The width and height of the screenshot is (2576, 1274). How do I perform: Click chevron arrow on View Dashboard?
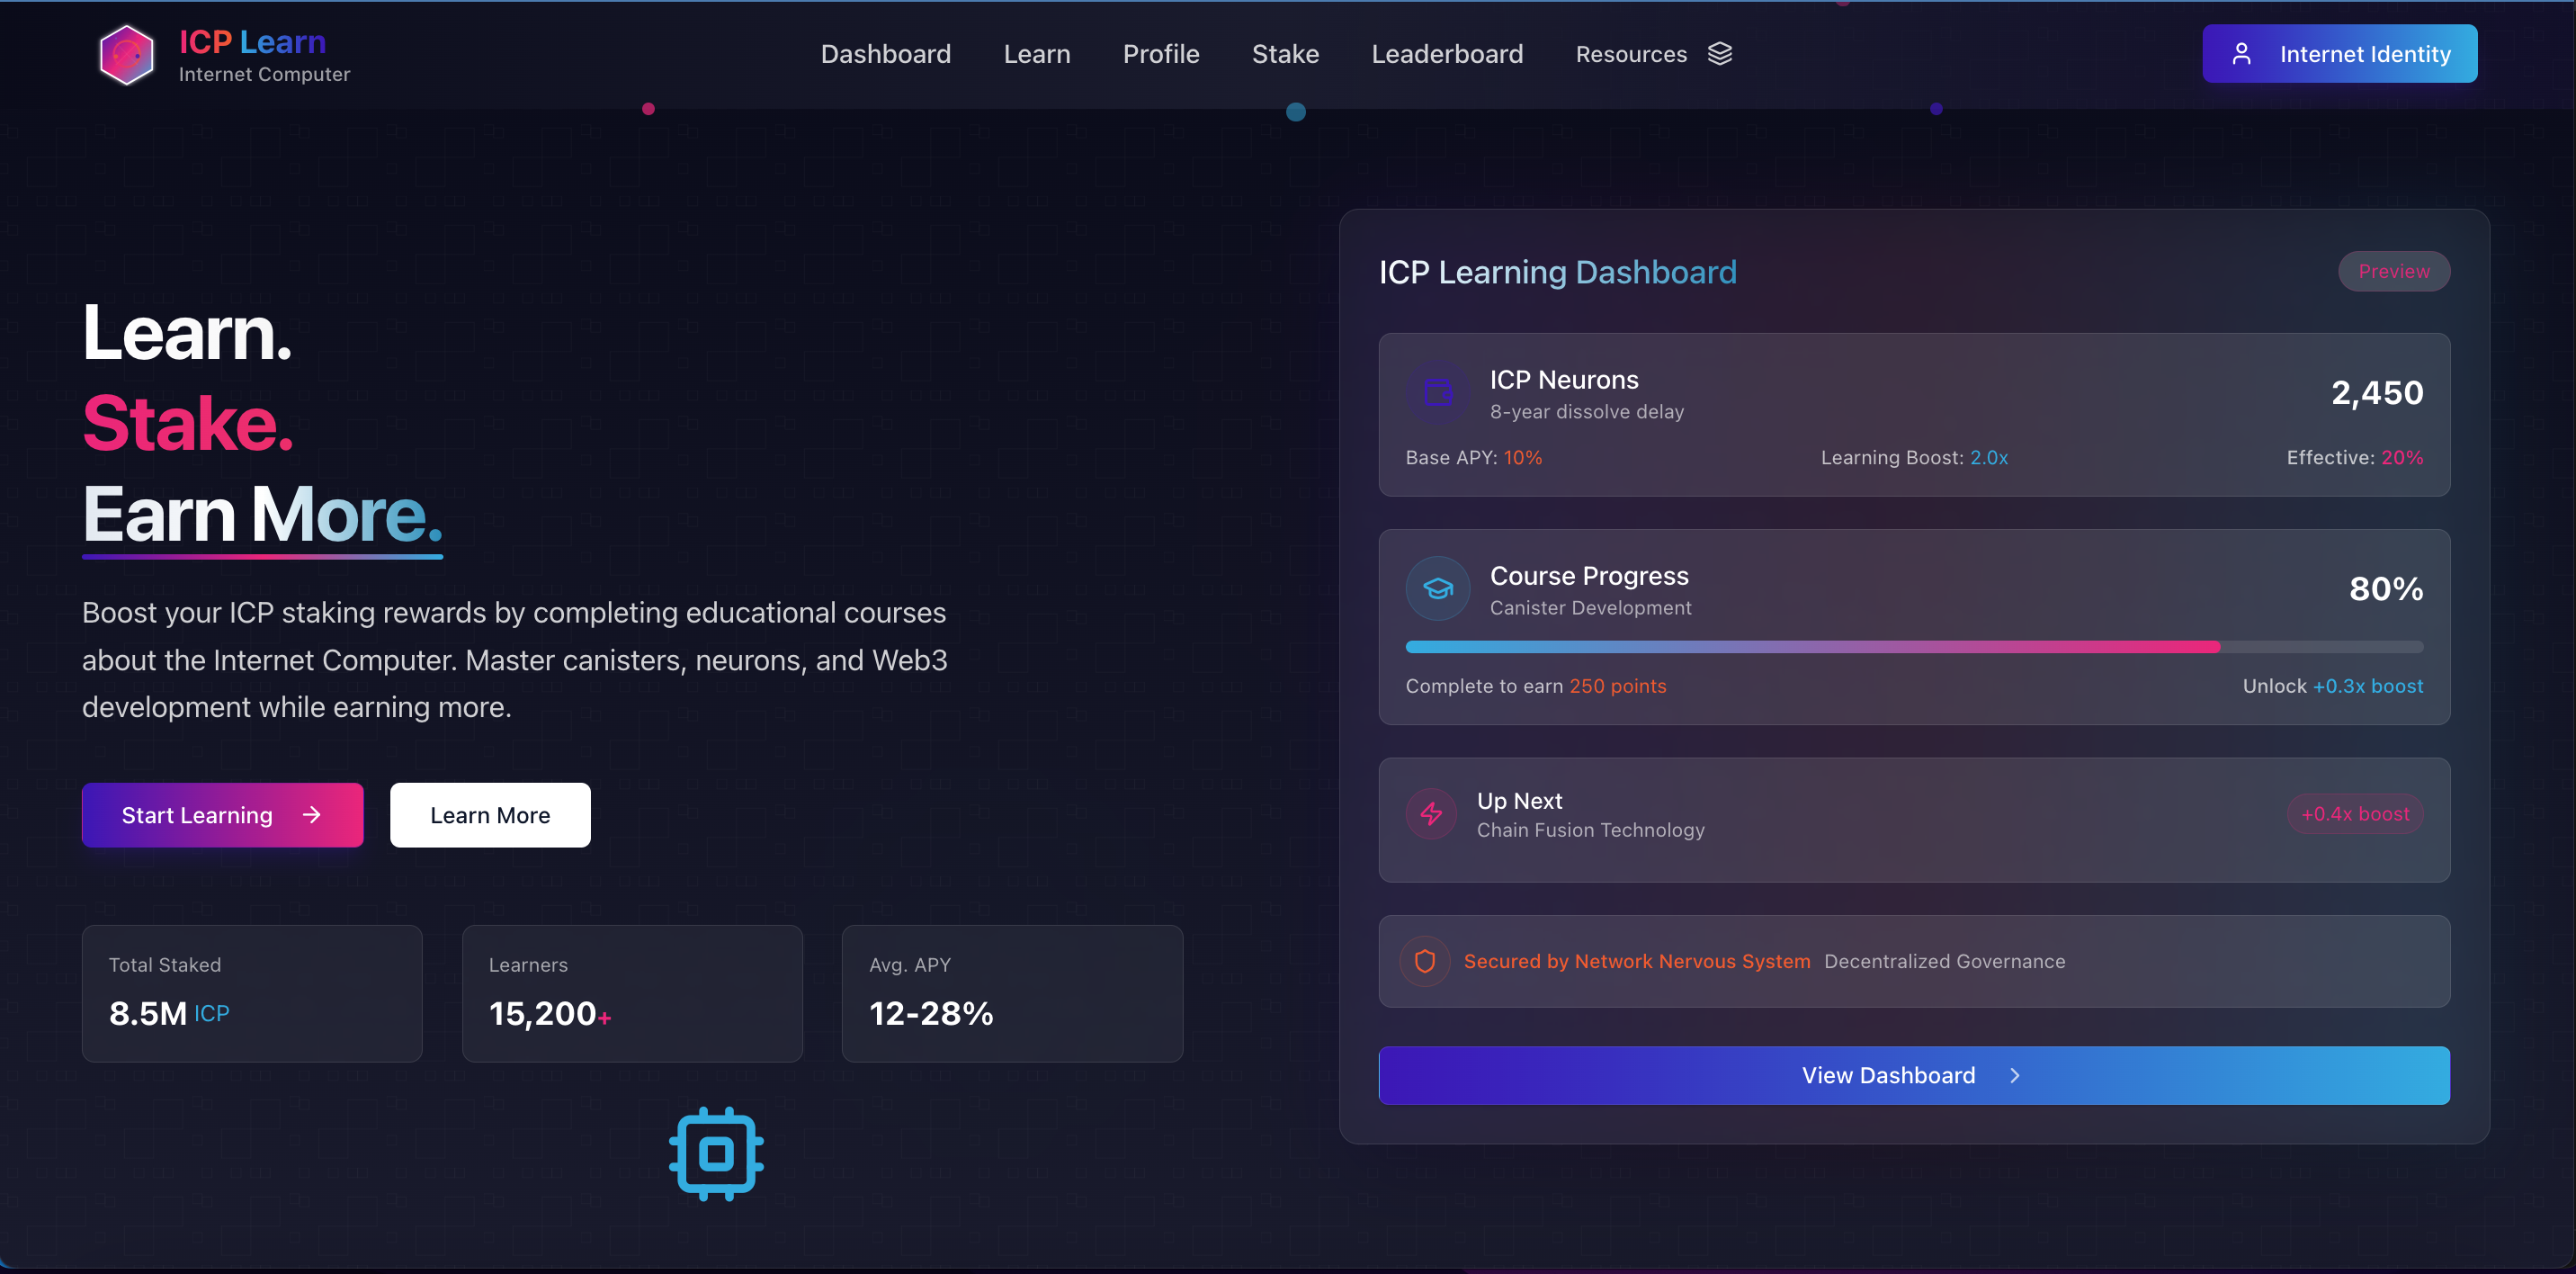[2015, 1075]
